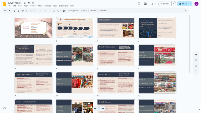201x113 pixels.
Task: Add a new slide plus icon
Action: 9,11
